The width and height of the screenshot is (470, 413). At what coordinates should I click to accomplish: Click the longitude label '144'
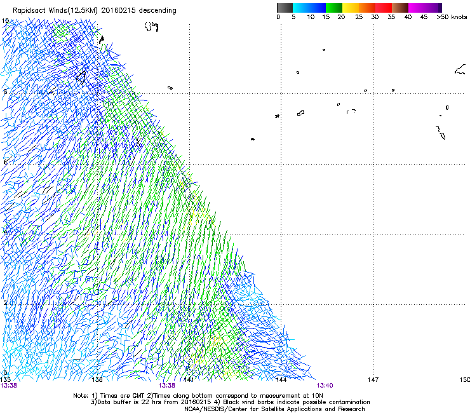pos(281,380)
